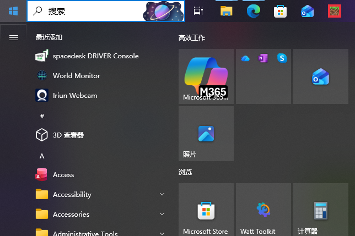Open the tile folder with OneNote and Skype
This screenshot has height=236, width=355.
coord(263,76)
